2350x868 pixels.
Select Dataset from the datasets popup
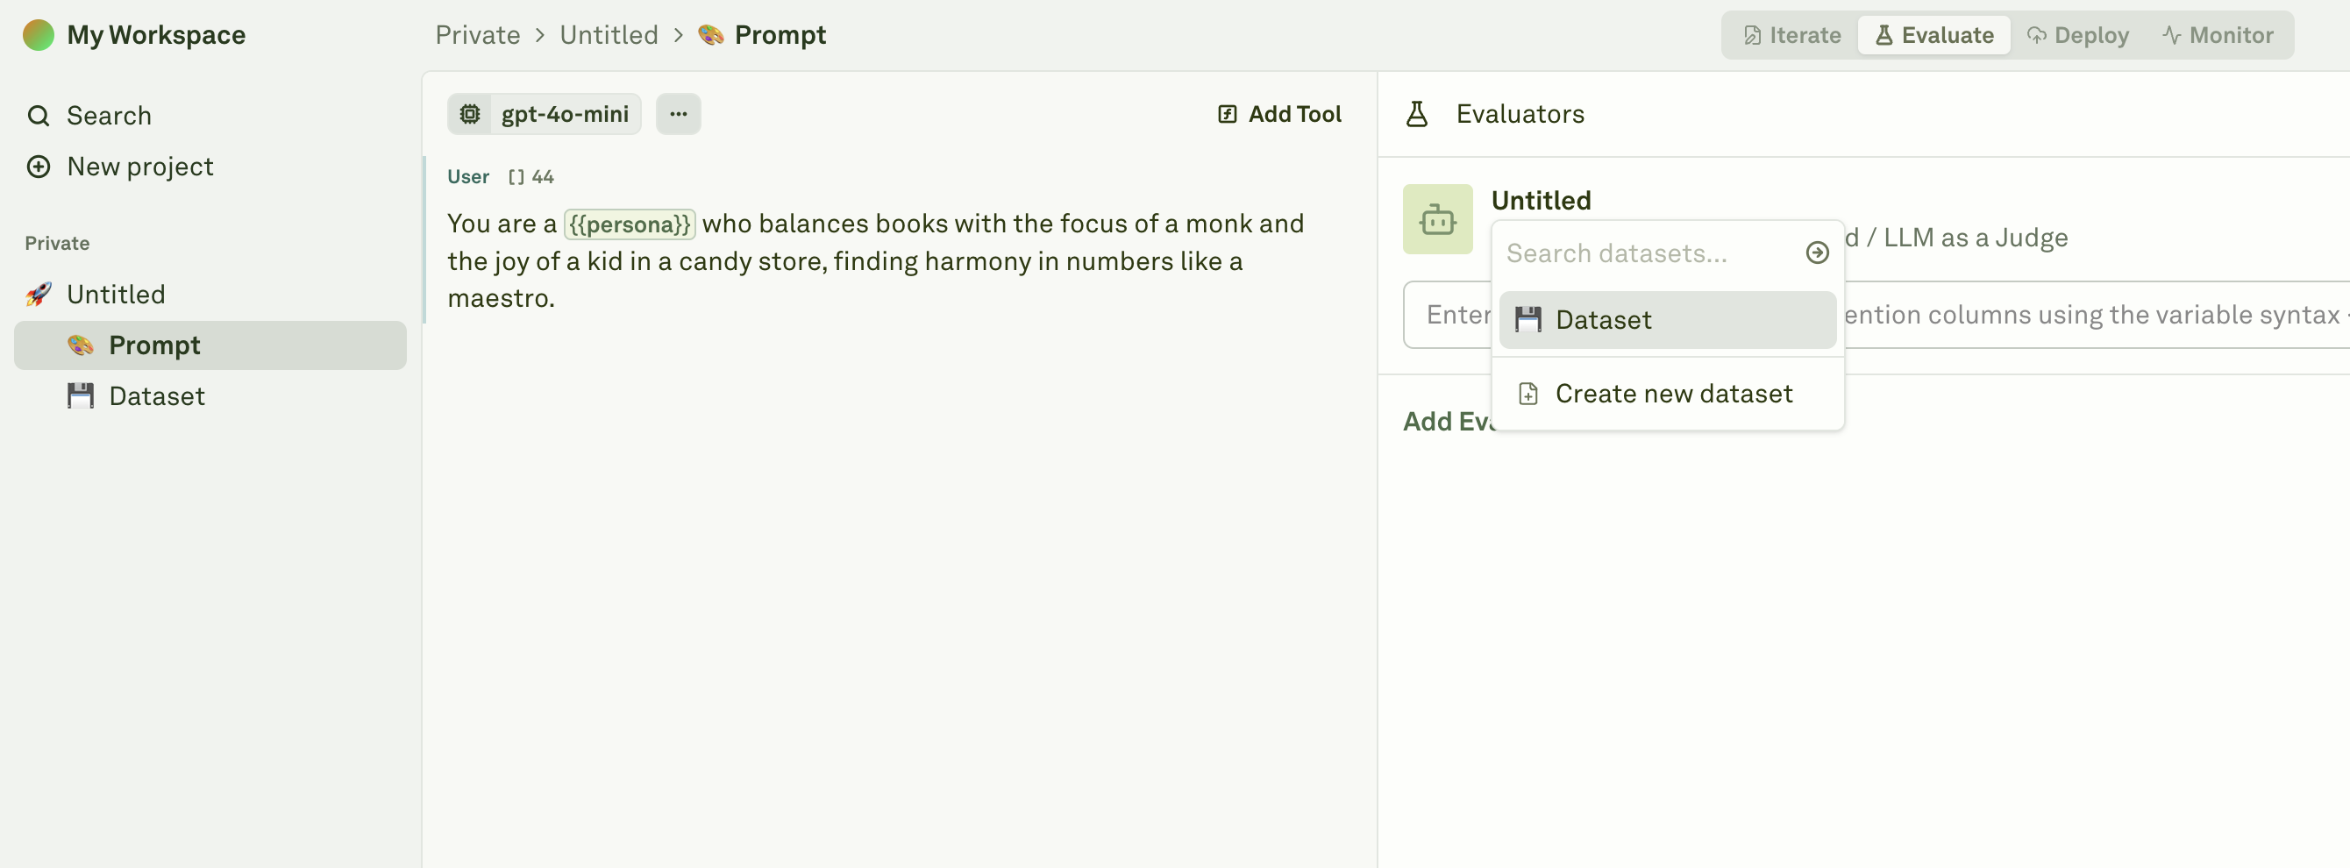pos(1667,320)
